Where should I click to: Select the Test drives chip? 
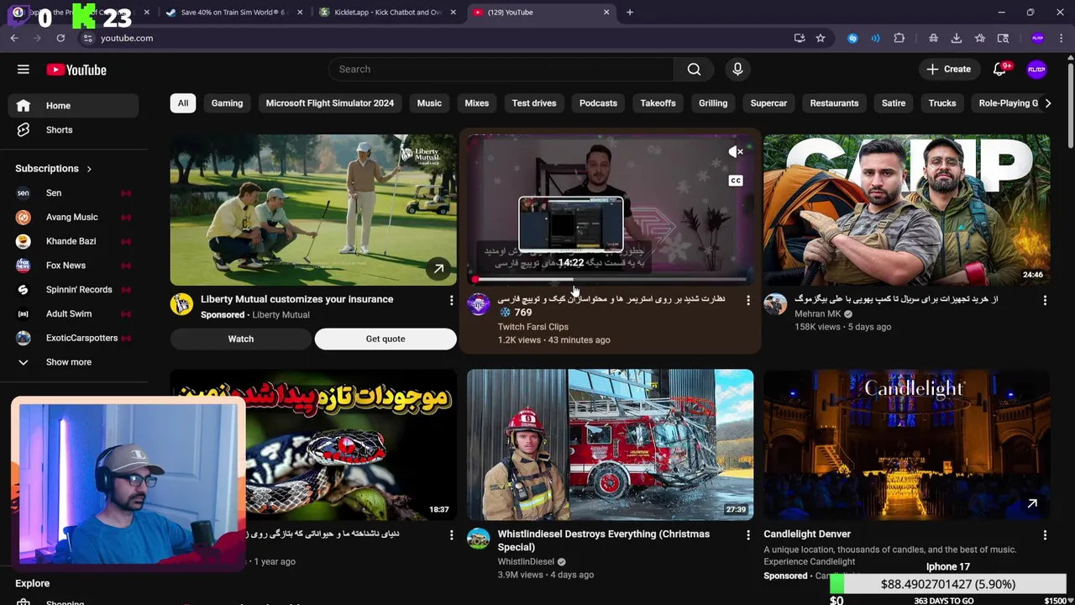pos(534,103)
